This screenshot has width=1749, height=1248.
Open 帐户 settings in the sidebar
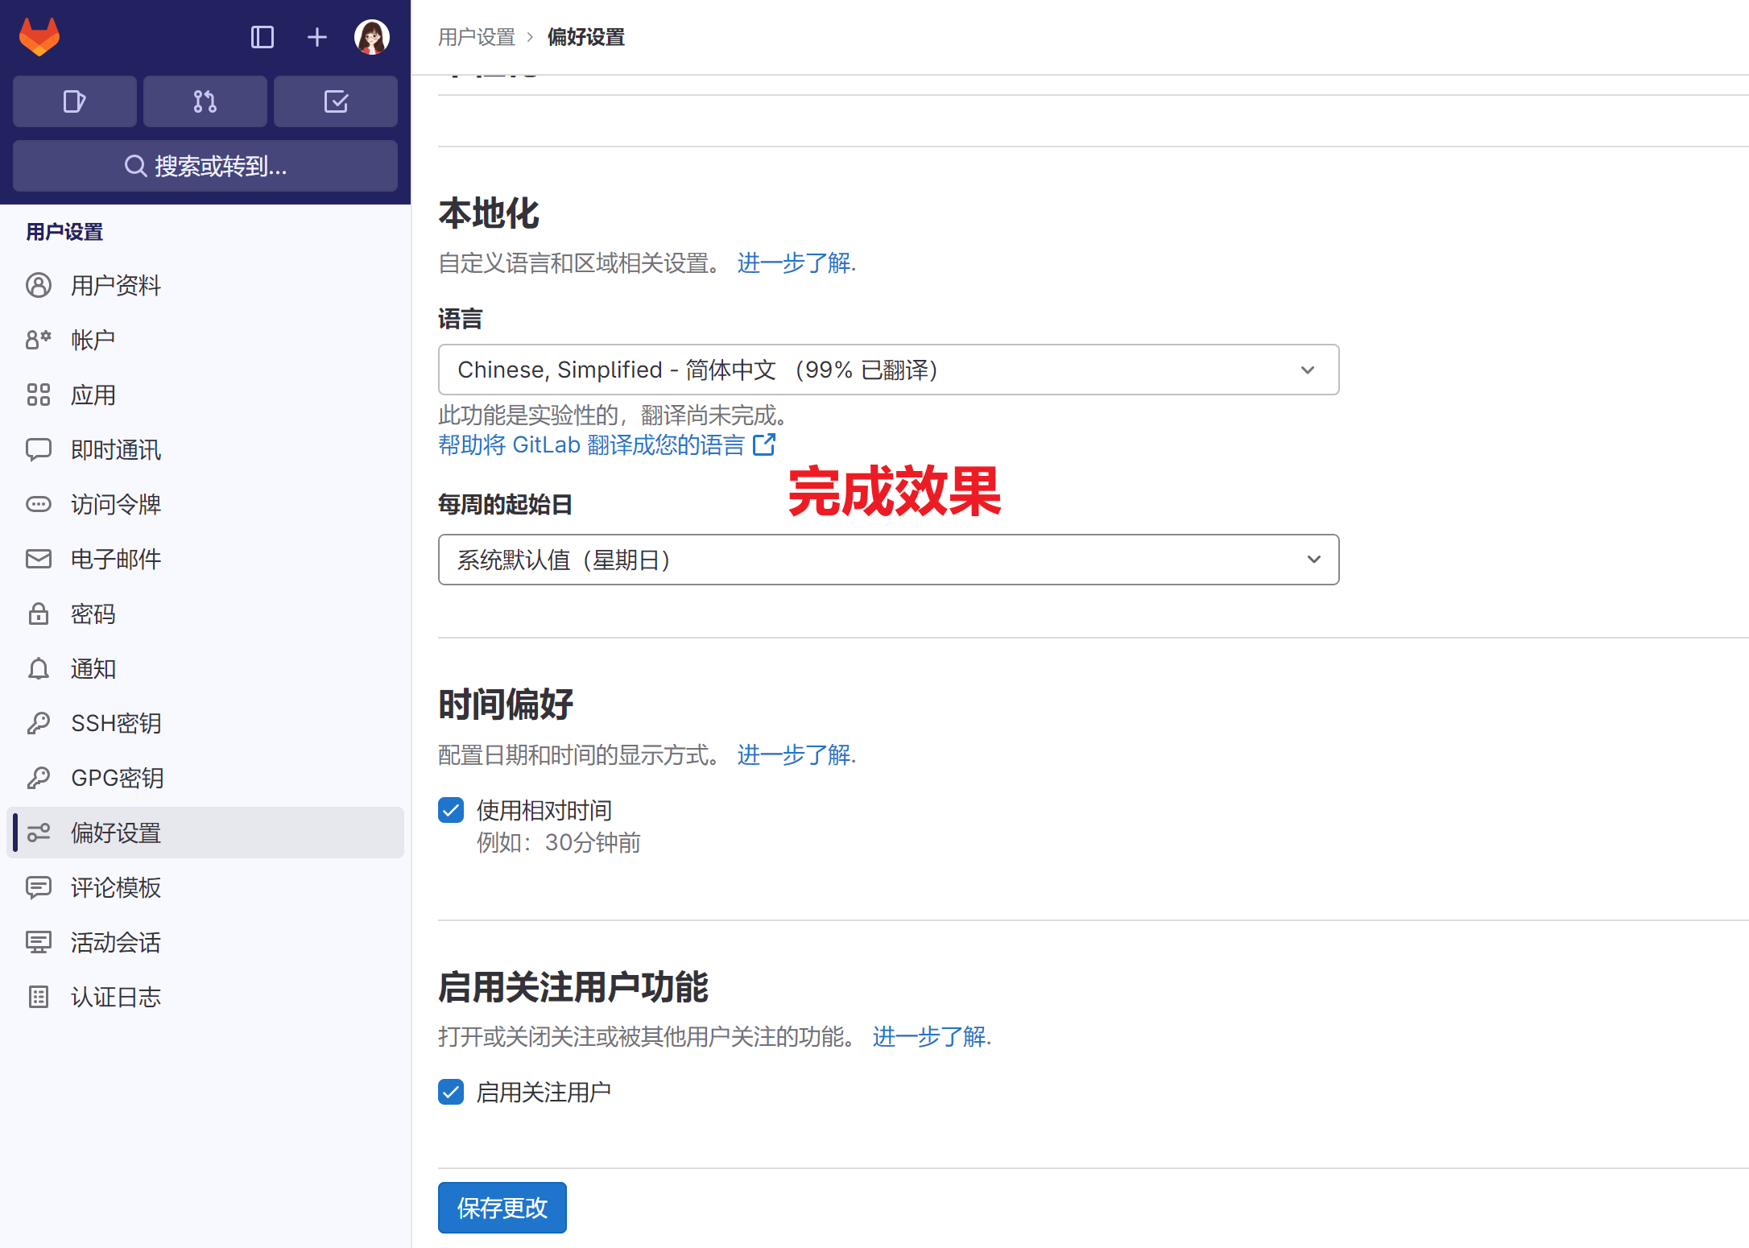pyautogui.click(x=205, y=340)
